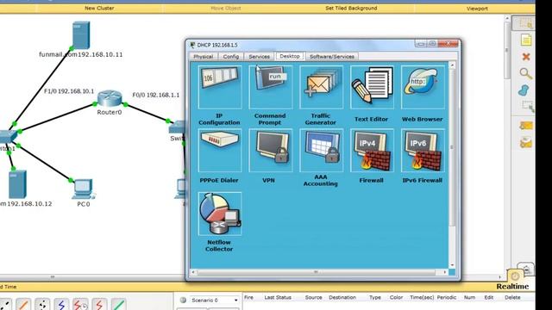The width and height of the screenshot is (552, 310).
Task: Launch the Web Browser
Action: 423,87
